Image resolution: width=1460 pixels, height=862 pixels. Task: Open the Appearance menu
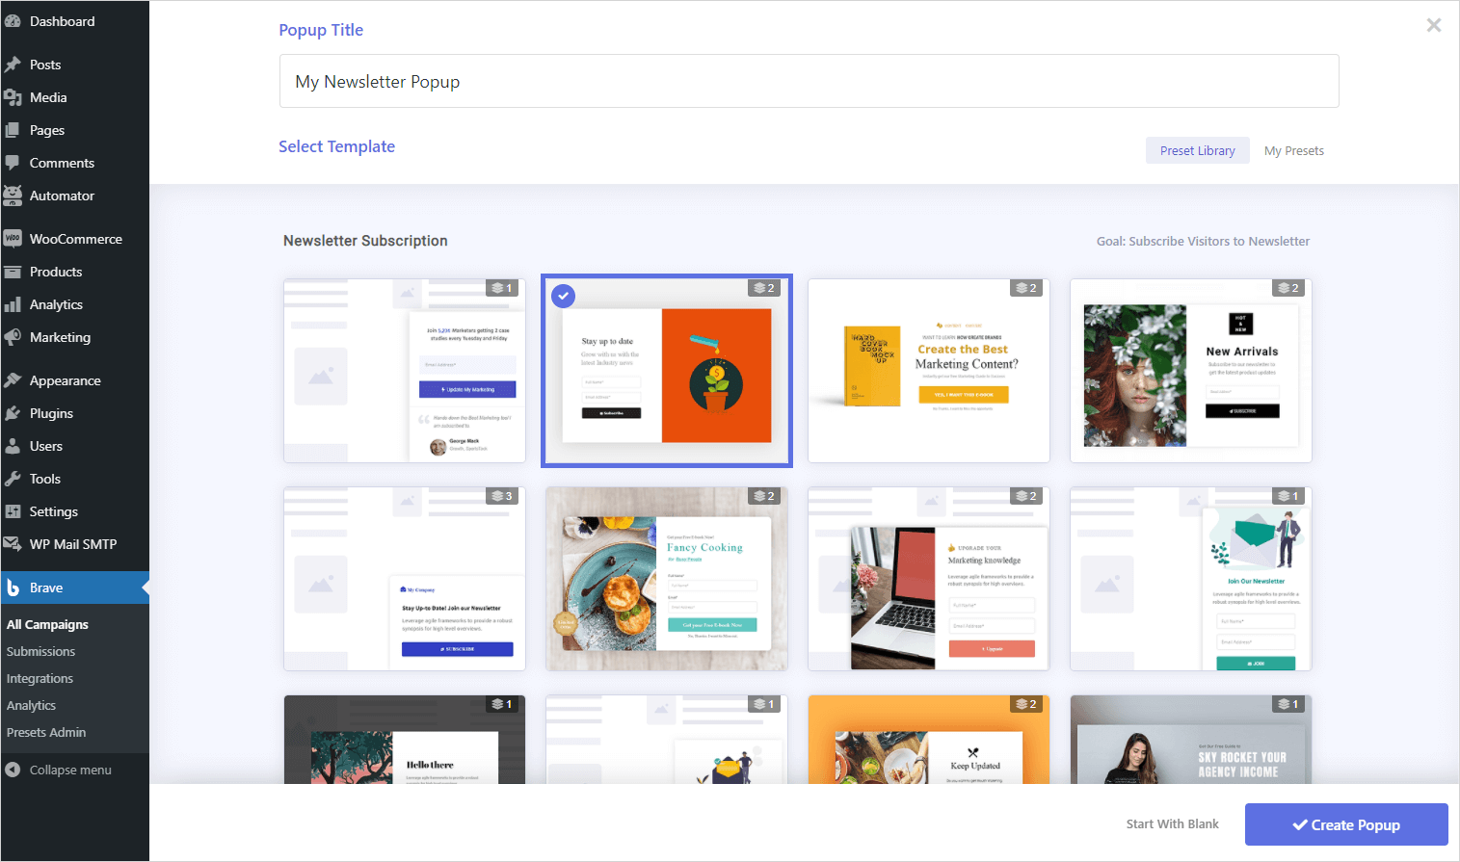pyautogui.click(x=74, y=380)
